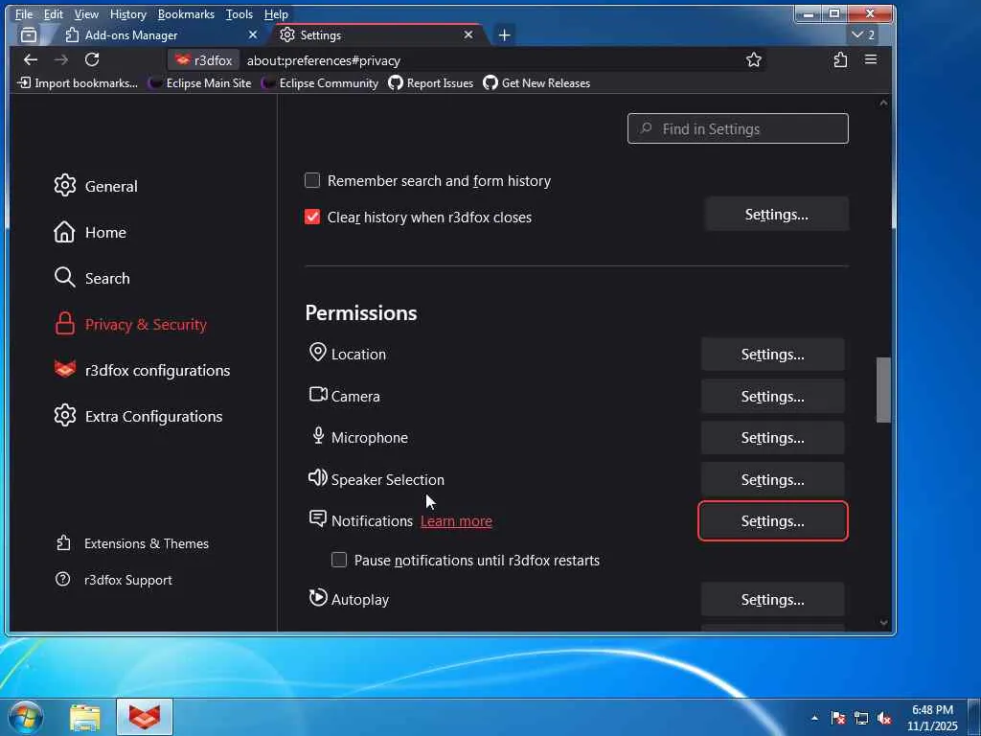This screenshot has width=981, height=736.
Task: Open the hamburger application menu
Action: 870,60
